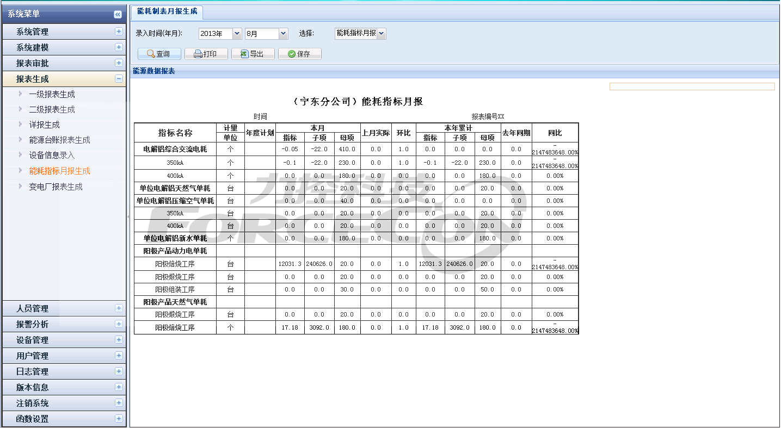Viewport: 781px width, 428px height.
Task: Select the 能耗制表月报生成 tab
Action: [167, 11]
